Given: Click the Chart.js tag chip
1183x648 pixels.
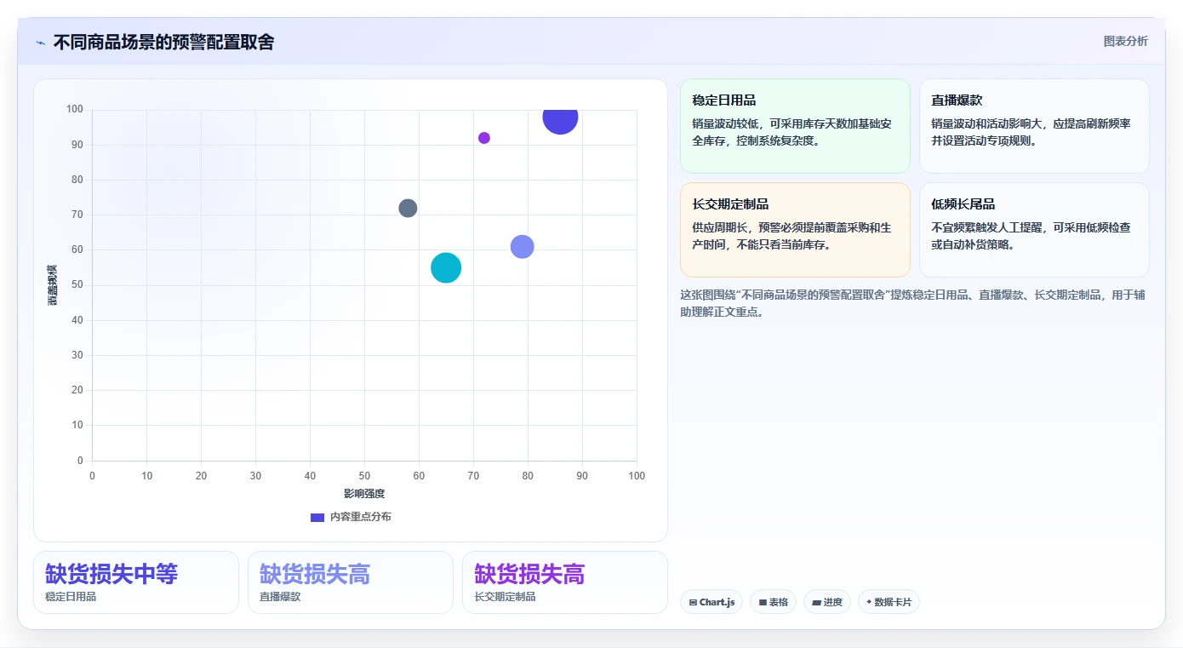Looking at the screenshot, I should (712, 602).
